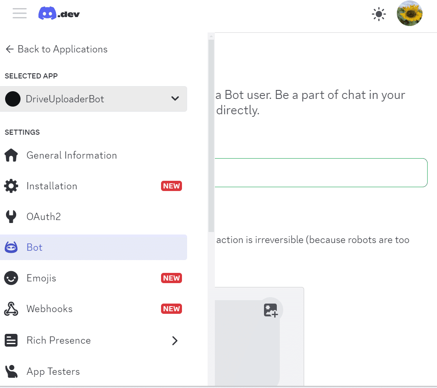Click the Rich Presence chevron arrow
Screen dimensions: 437x388
pyautogui.click(x=175, y=341)
